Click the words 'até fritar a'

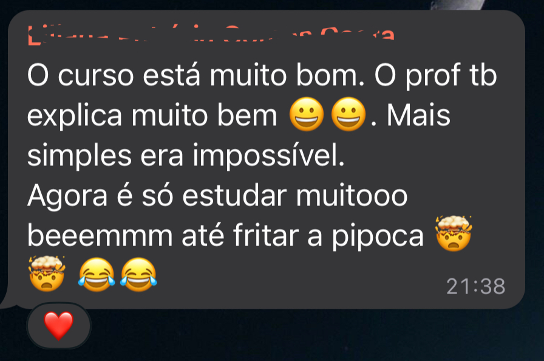[x=251, y=236]
